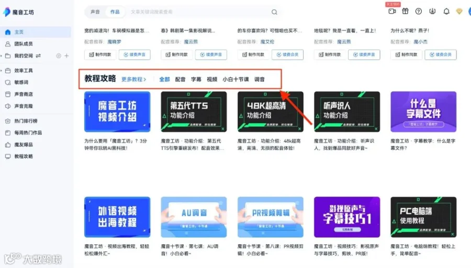Open 声音克隆 voice cloning
Image resolution: width=471 pixels, height=268 pixels.
point(24,106)
